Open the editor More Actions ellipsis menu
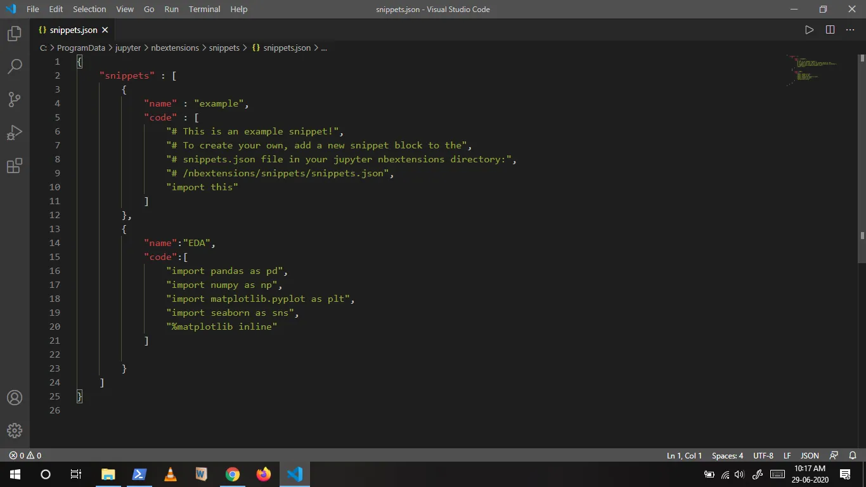Screen dimensions: 866x487 point(850,30)
